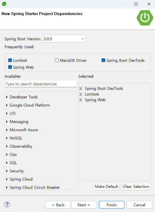Screen dimensions: 155x212
Task: Select Spring Web text in Selected list
Action: tap(95, 100)
